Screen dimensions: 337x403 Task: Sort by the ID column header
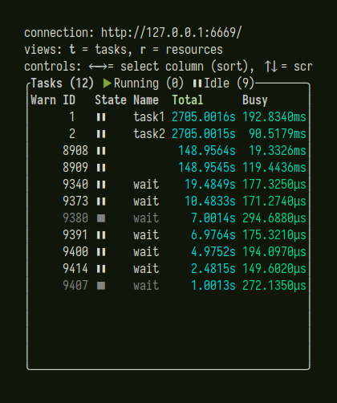point(69,100)
